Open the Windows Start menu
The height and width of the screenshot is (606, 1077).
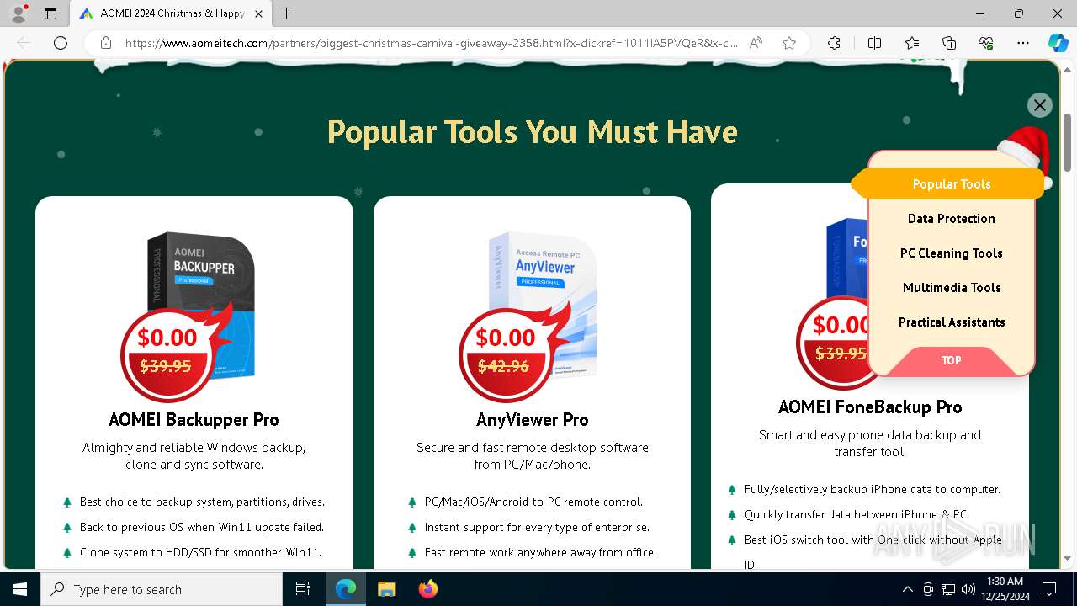point(20,589)
